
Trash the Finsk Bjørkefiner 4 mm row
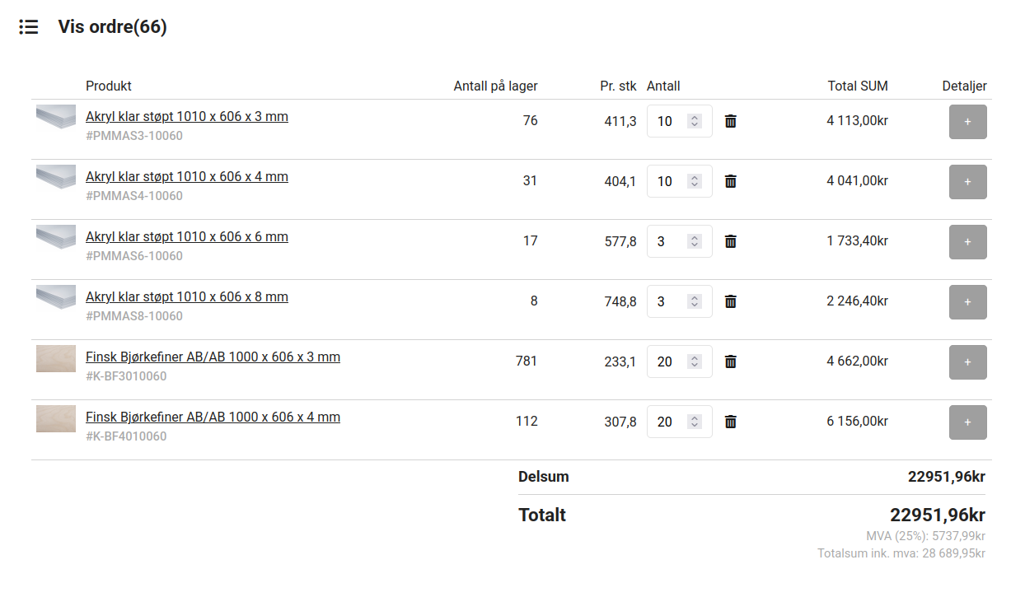tap(730, 422)
